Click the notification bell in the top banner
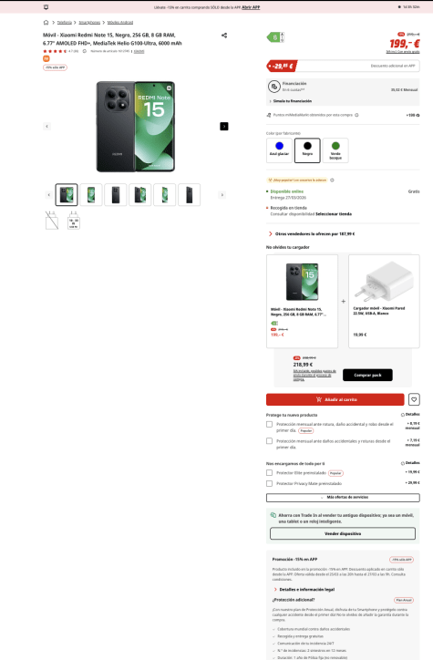Viewport: 433px width, 660px height. pos(46,7)
